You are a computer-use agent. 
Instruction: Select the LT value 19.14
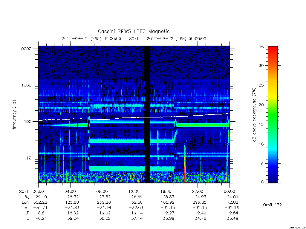(x=137, y=213)
